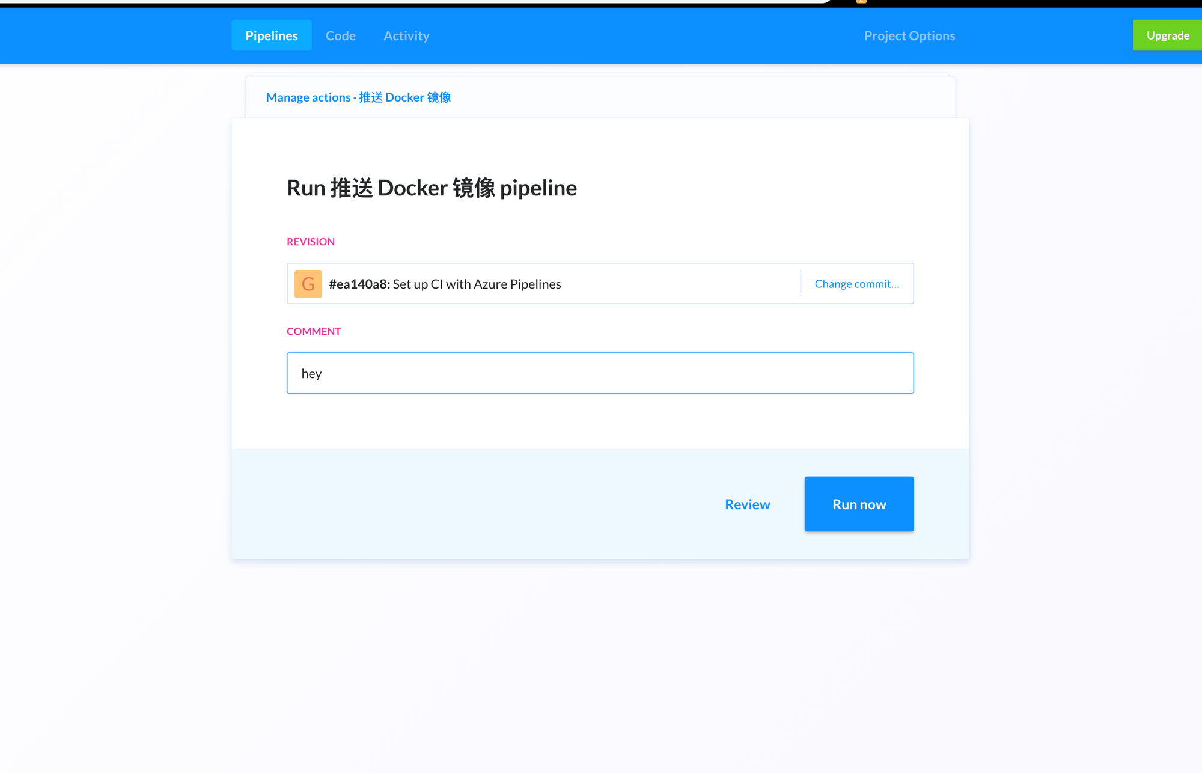Click the Manage actions breadcrumb link

click(x=308, y=97)
